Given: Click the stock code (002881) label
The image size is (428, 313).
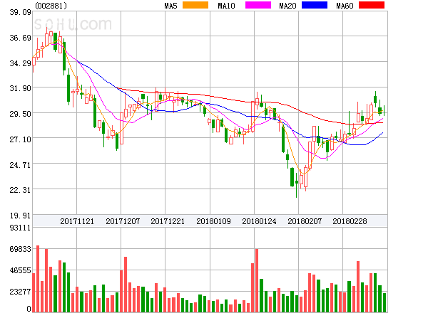Looking at the screenshot, I should pos(51,6).
